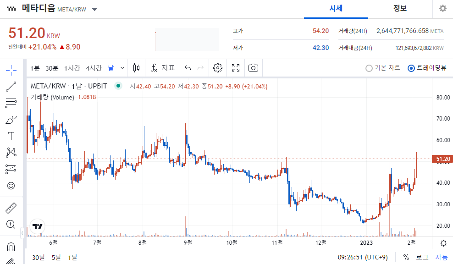This screenshot has width=453, height=264.
Task: Click the mini price sparkline thumbnail
Action: pyautogui.click(x=187, y=39)
